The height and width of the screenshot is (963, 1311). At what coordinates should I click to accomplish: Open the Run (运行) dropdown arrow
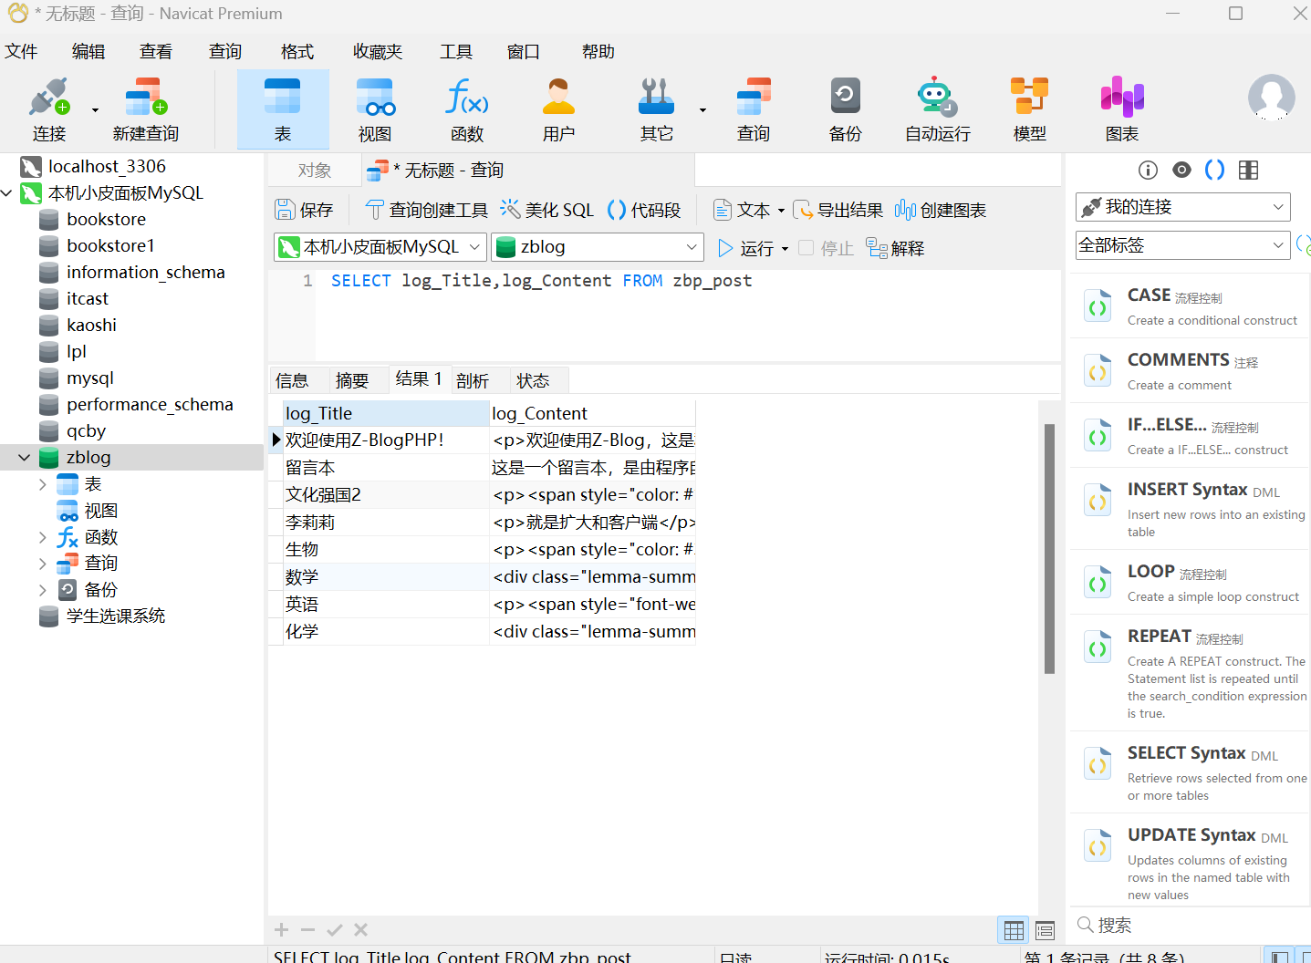click(x=785, y=249)
